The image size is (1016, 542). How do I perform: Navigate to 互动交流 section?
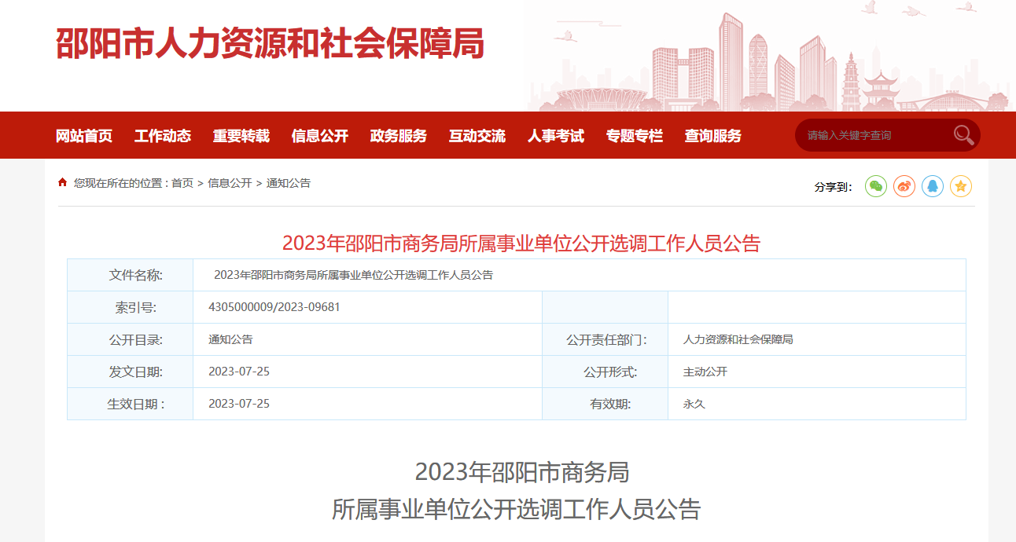[477, 136]
